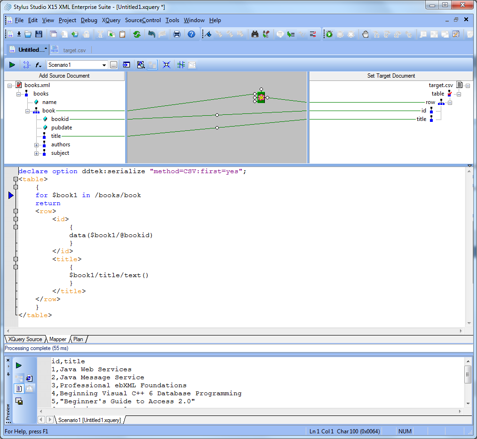Click the Undo arrow icon
This screenshot has height=439, width=477.
[151, 34]
